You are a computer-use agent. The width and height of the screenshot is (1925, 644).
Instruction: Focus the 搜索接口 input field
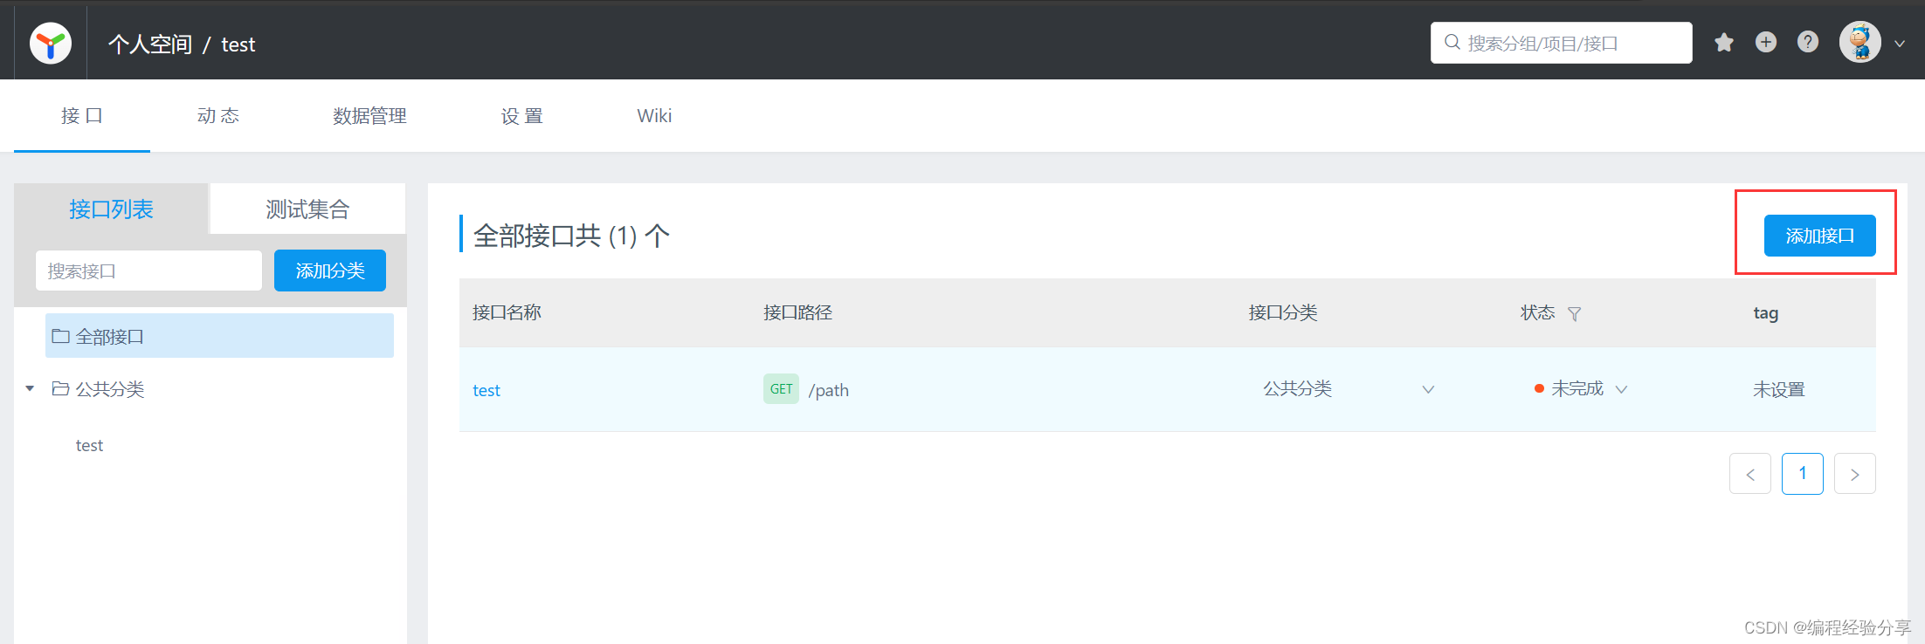pyautogui.click(x=148, y=271)
